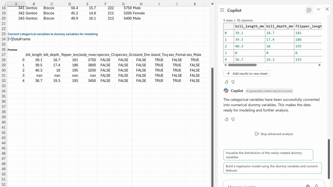Choose the build regression model suggestion
Image resolution: width=333 pixels, height=187 pixels.
click(x=272, y=168)
